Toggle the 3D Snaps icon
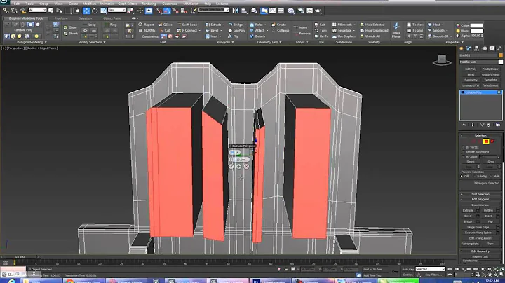505x283 pixels. pos(159,11)
